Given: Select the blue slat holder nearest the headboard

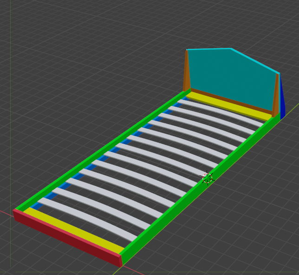Looking at the screenshot, I should 185,98.
